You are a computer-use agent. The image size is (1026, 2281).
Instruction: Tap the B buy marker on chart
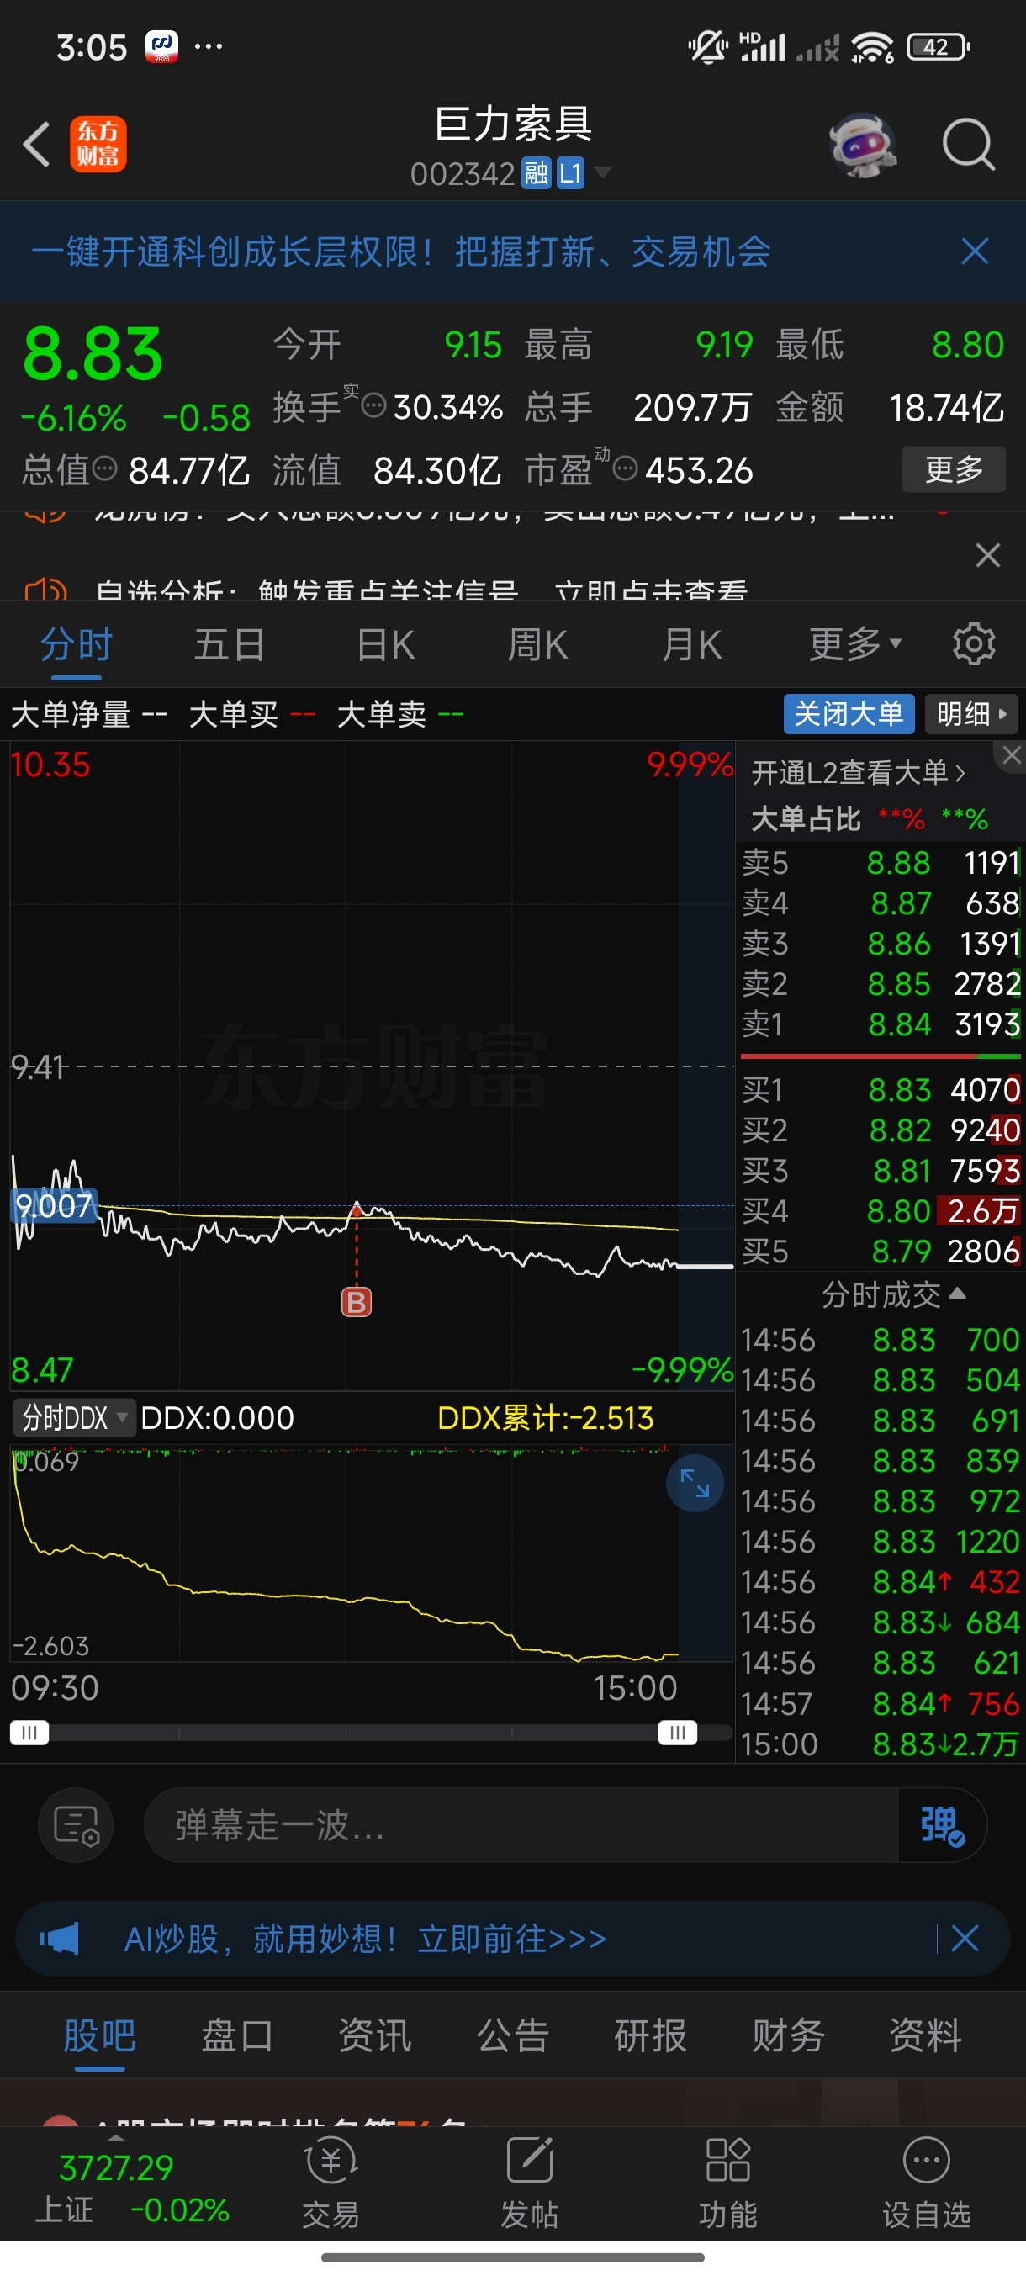pyautogui.click(x=357, y=1302)
